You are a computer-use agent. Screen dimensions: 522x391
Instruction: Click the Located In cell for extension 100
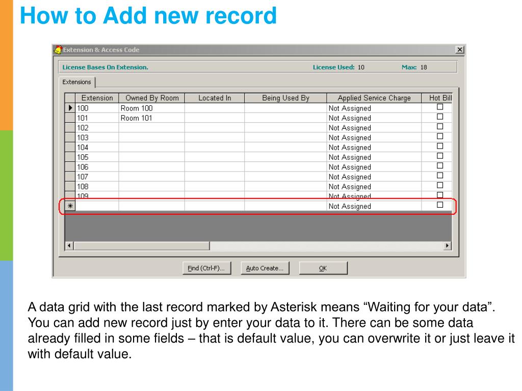pyautogui.click(x=215, y=108)
